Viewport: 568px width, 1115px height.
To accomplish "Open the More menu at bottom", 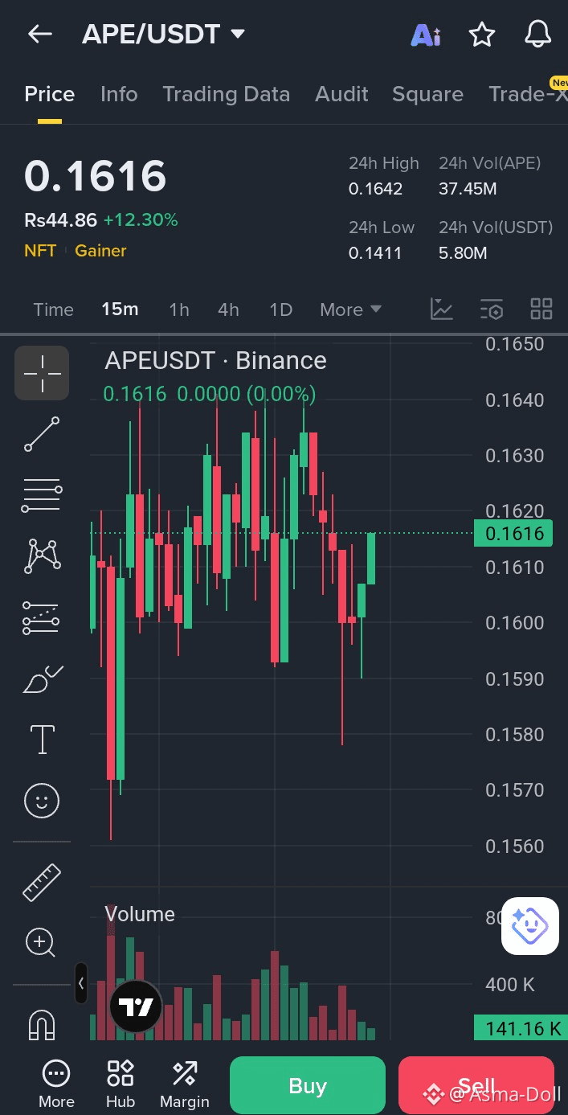I will pyautogui.click(x=56, y=1085).
